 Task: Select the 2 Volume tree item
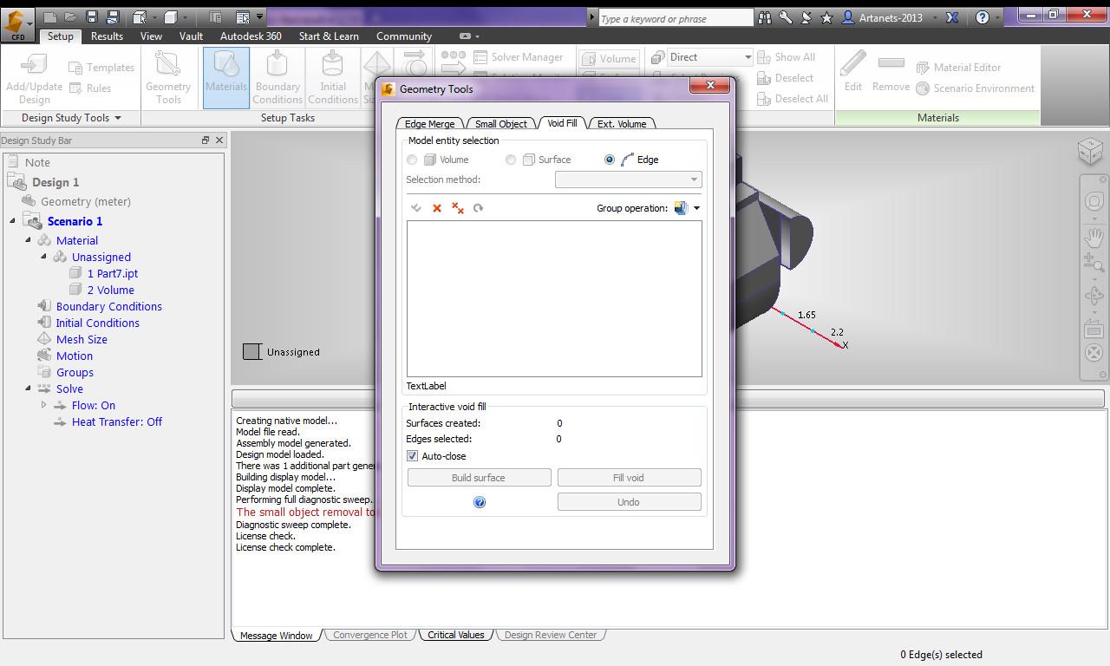coord(111,290)
